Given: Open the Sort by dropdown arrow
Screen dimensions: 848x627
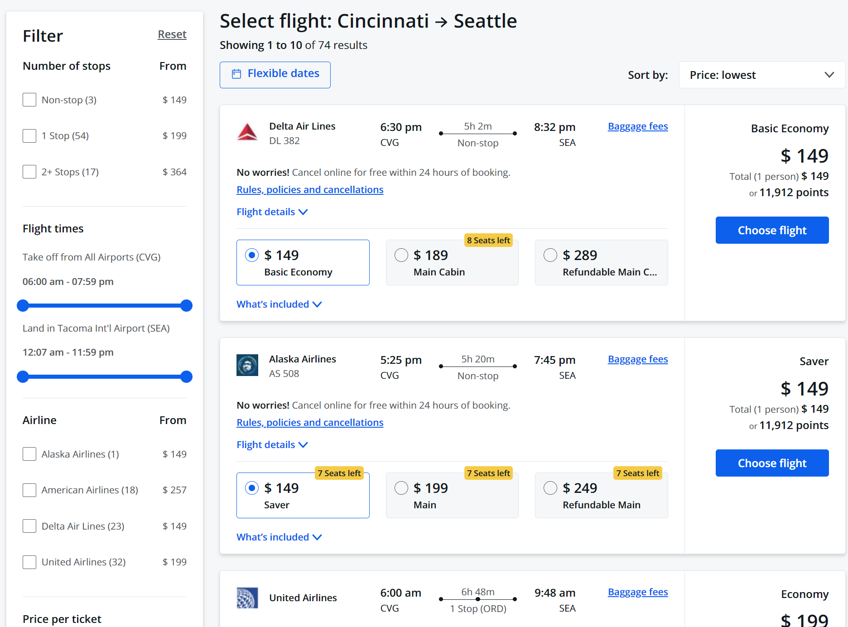Looking at the screenshot, I should coord(829,75).
